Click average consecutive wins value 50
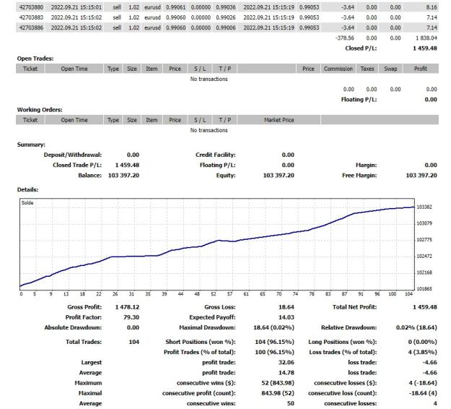This screenshot has height=409, width=451. tap(291, 403)
